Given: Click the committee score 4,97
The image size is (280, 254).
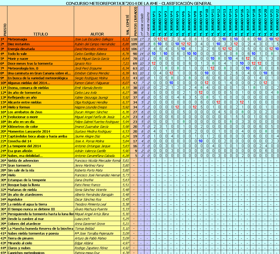Looking at the screenshot, I should 126,243.
